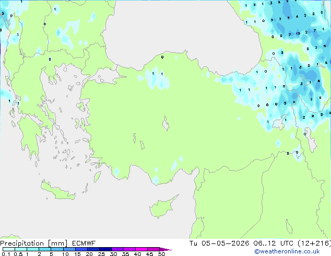331x256 pixels.
Task: Click the '13' precipitation value on the map
Action: [x=298, y=33]
